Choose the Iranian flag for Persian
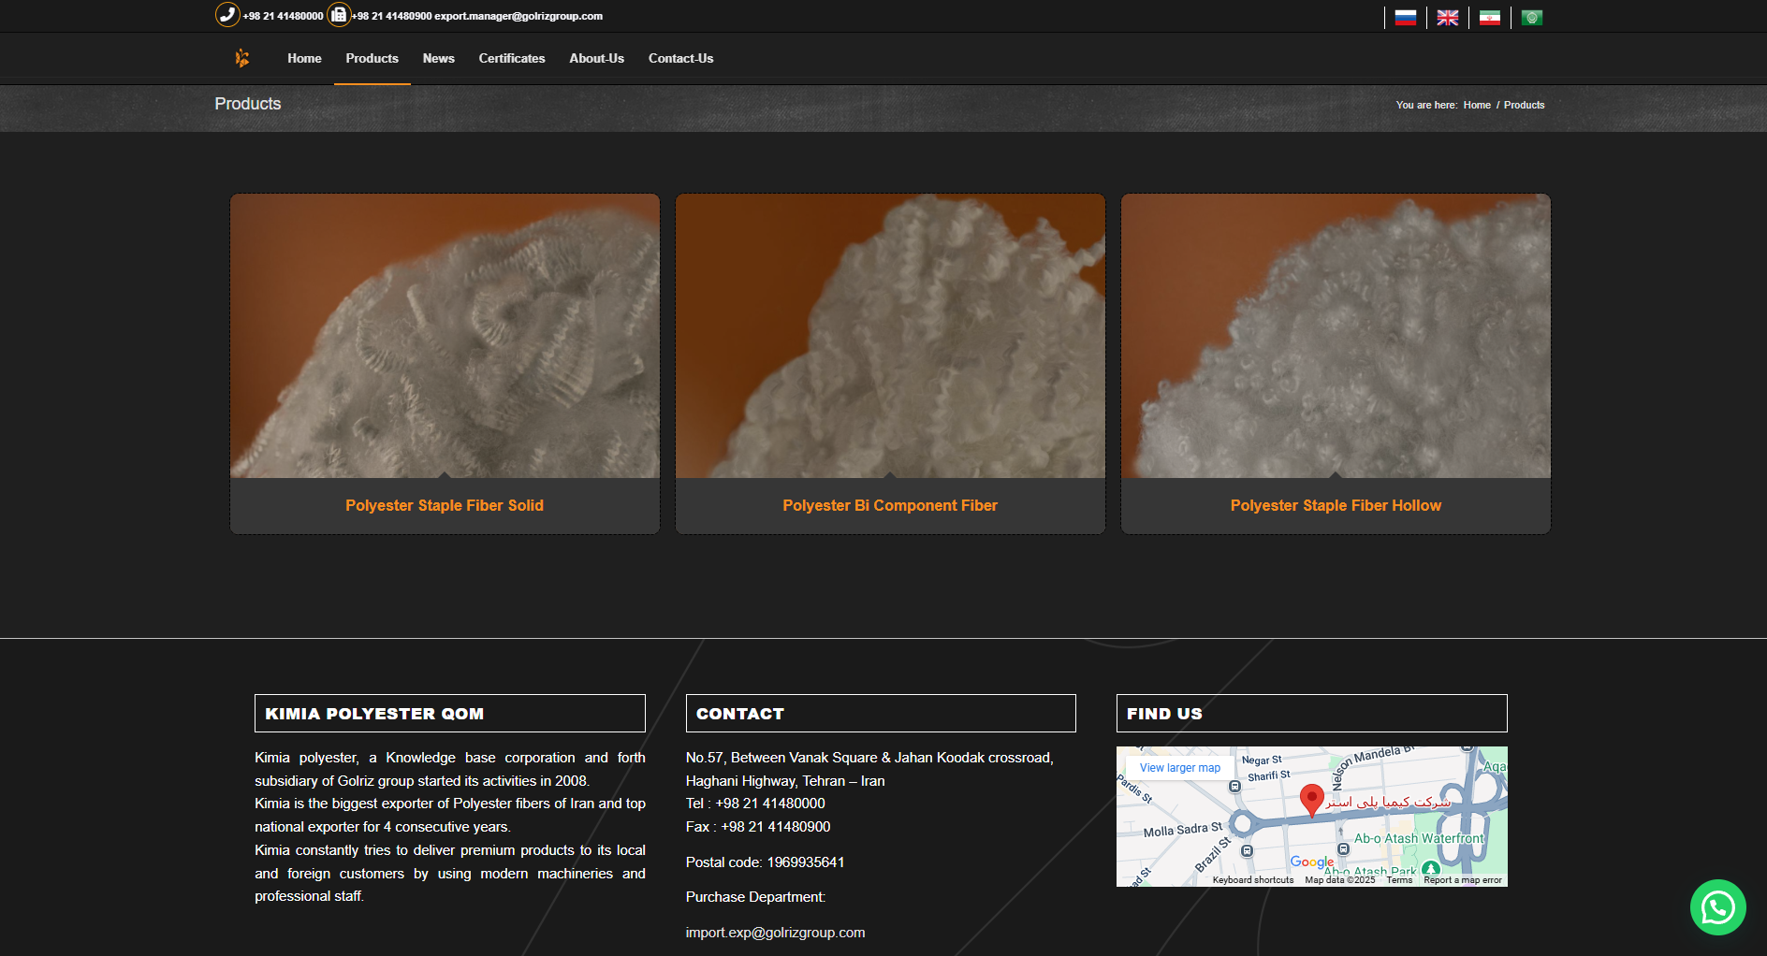Screen dimensions: 1767x956 click(1489, 18)
